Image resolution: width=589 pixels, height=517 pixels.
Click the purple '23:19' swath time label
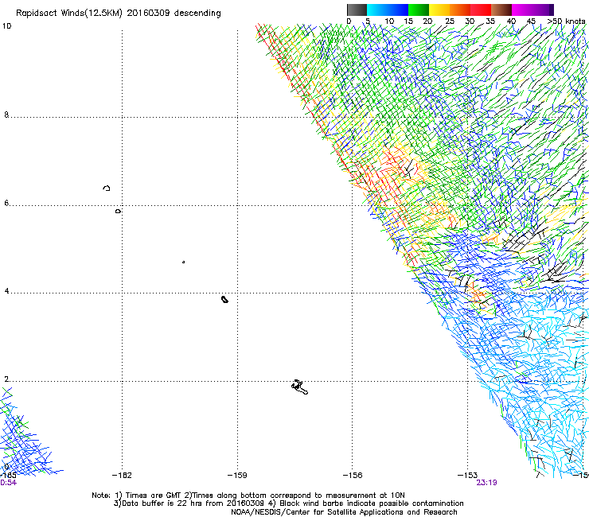[486, 483]
